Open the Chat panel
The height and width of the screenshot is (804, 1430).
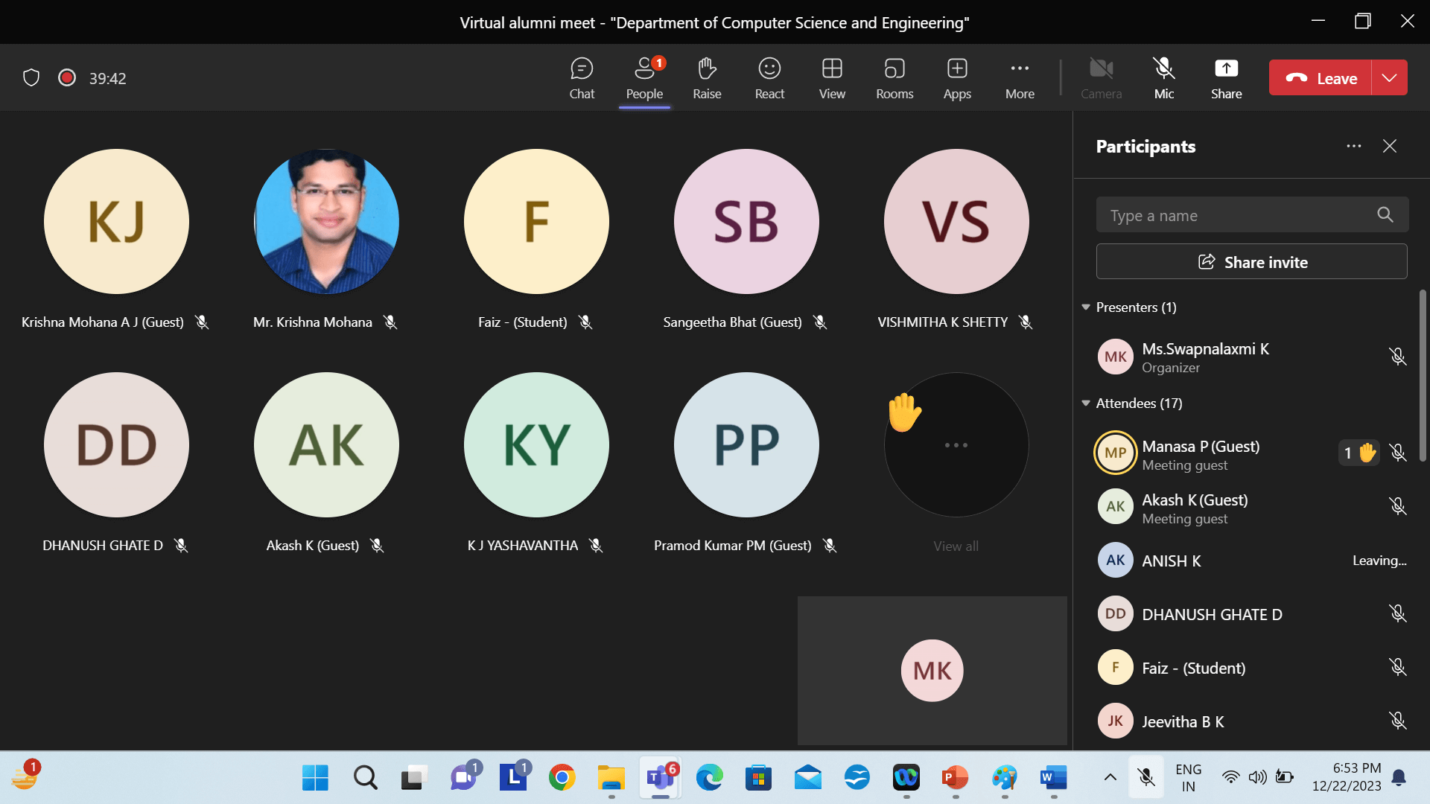pyautogui.click(x=581, y=78)
